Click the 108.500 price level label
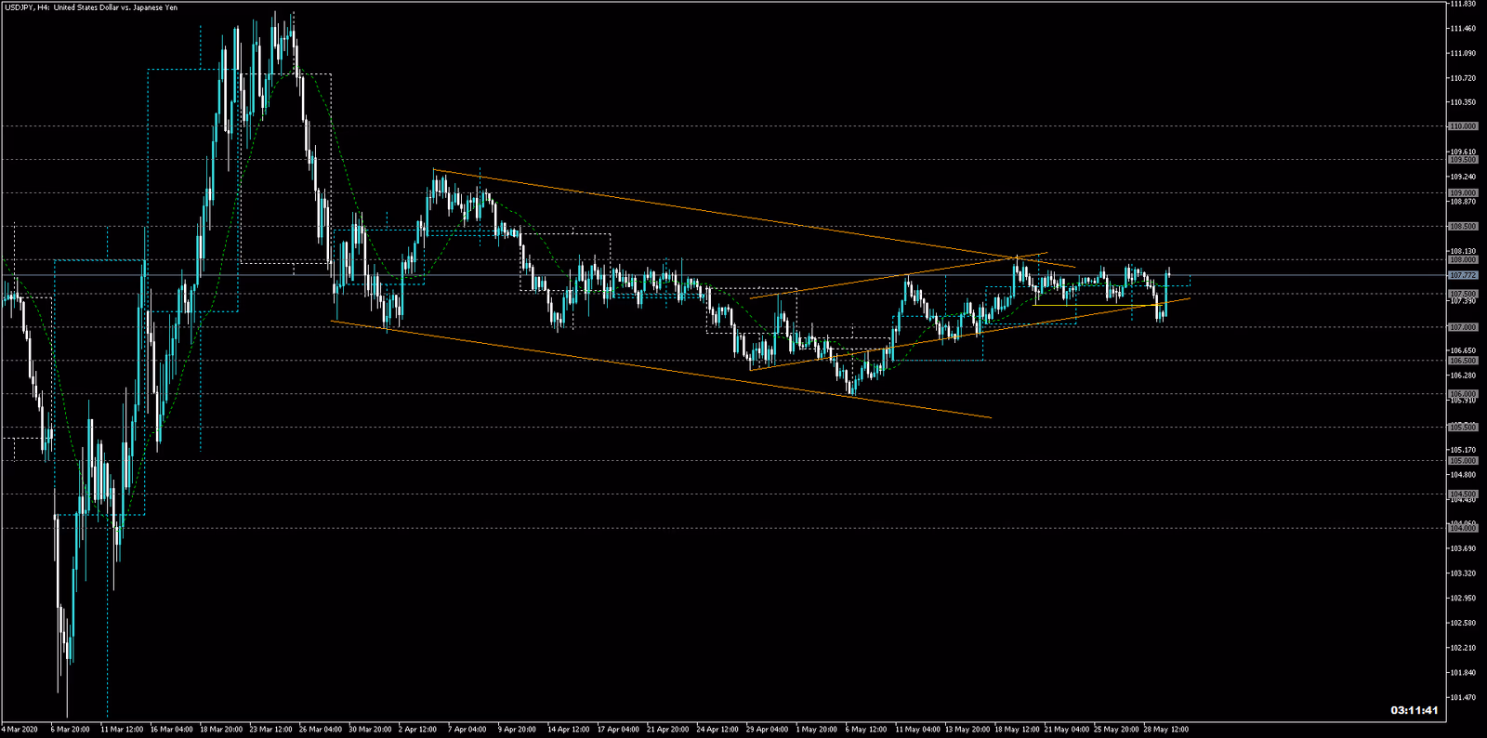1487x738 pixels. [x=1463, y=227]
